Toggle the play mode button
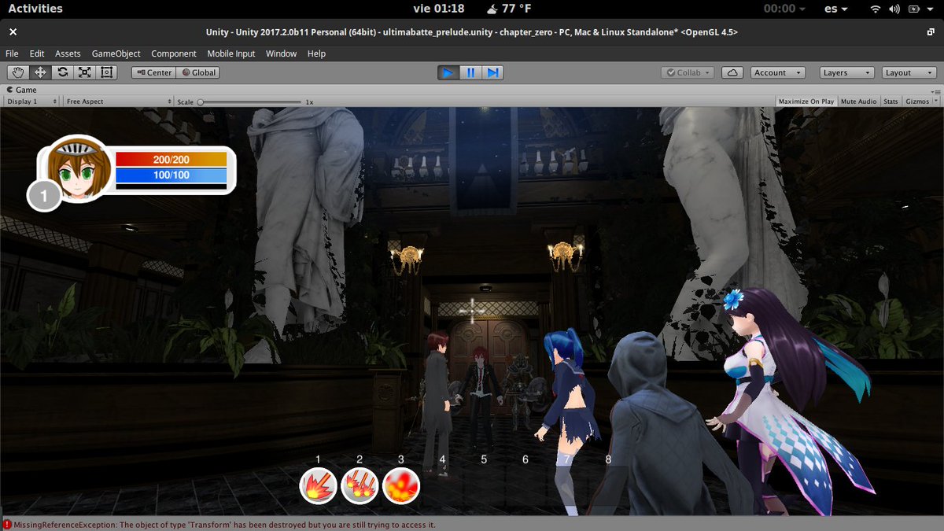944x531 pixels. [448, 72]
